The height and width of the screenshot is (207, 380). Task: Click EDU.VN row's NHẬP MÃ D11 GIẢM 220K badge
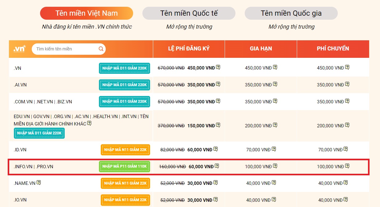tap(39, 133)
